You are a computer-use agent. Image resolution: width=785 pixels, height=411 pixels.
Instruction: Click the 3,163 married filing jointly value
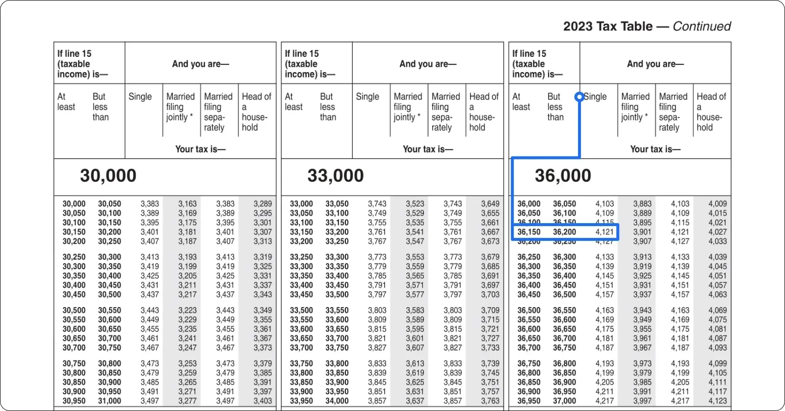click(187, 204)
